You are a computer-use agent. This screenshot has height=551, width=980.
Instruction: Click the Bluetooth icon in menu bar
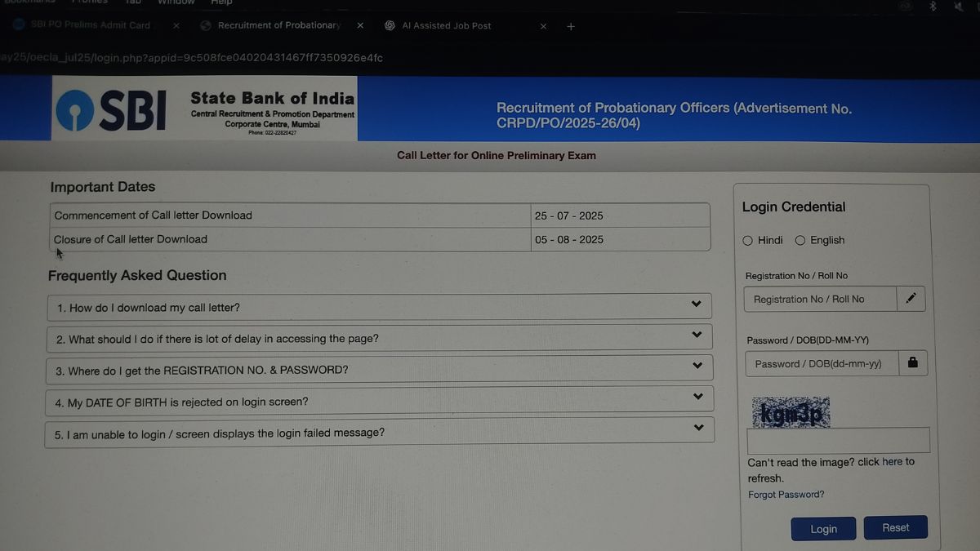933,6
